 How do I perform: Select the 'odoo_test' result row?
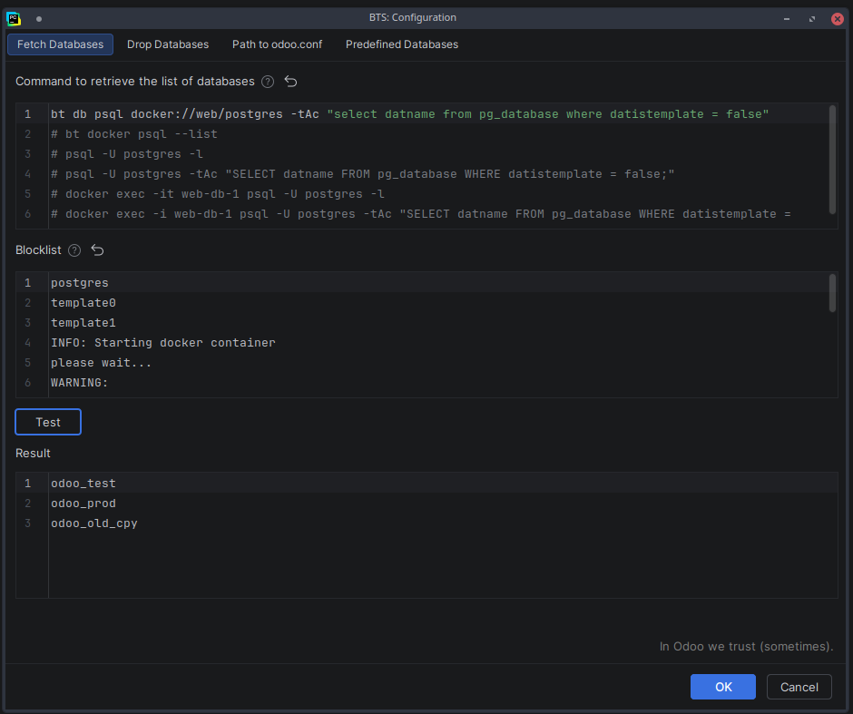(x=83, y=484)
